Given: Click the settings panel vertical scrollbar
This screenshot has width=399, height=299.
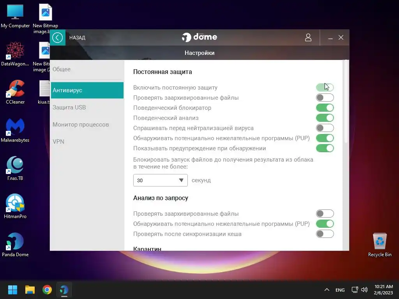Looking at the screenshot, I should pyautogui.click(x=346, y=102).
